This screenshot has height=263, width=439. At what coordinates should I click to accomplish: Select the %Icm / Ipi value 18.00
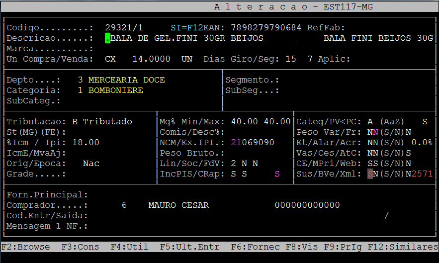coord(86,143)
